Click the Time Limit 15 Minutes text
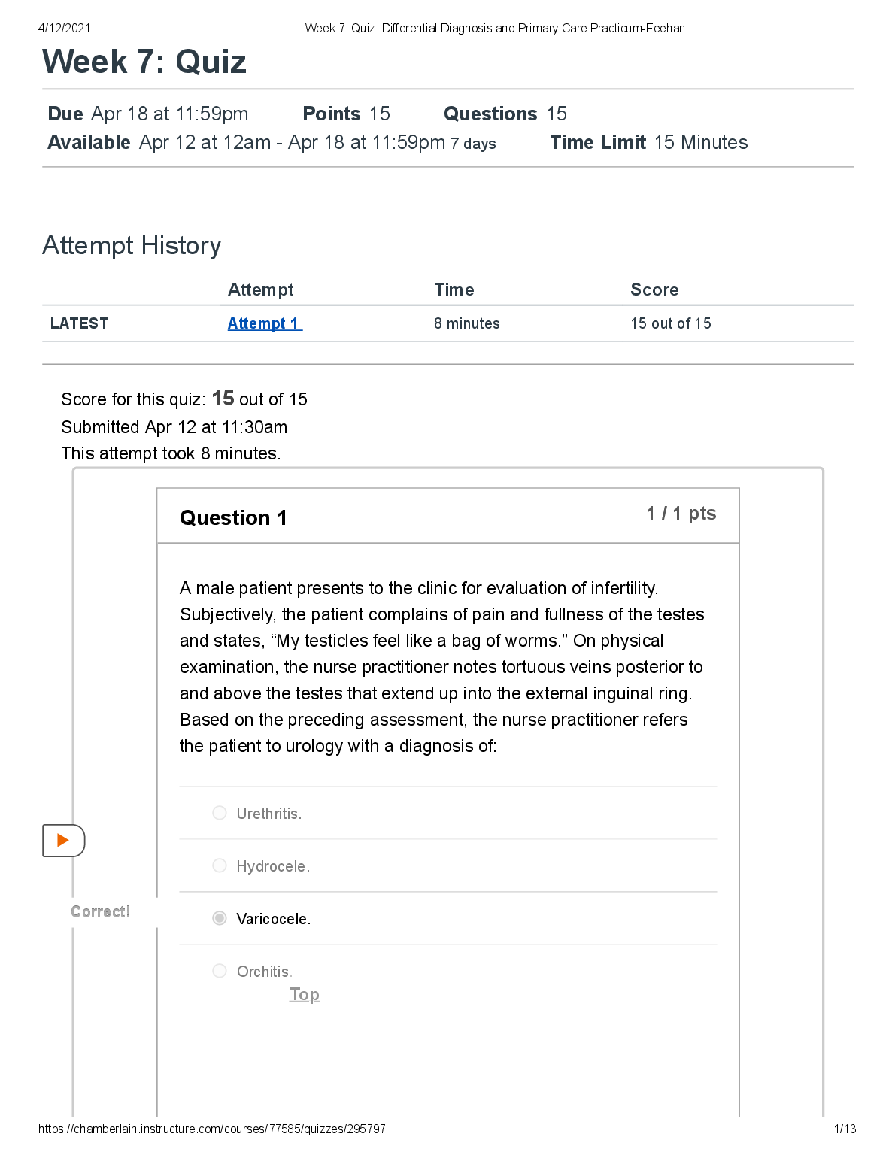 pos(648,142)
